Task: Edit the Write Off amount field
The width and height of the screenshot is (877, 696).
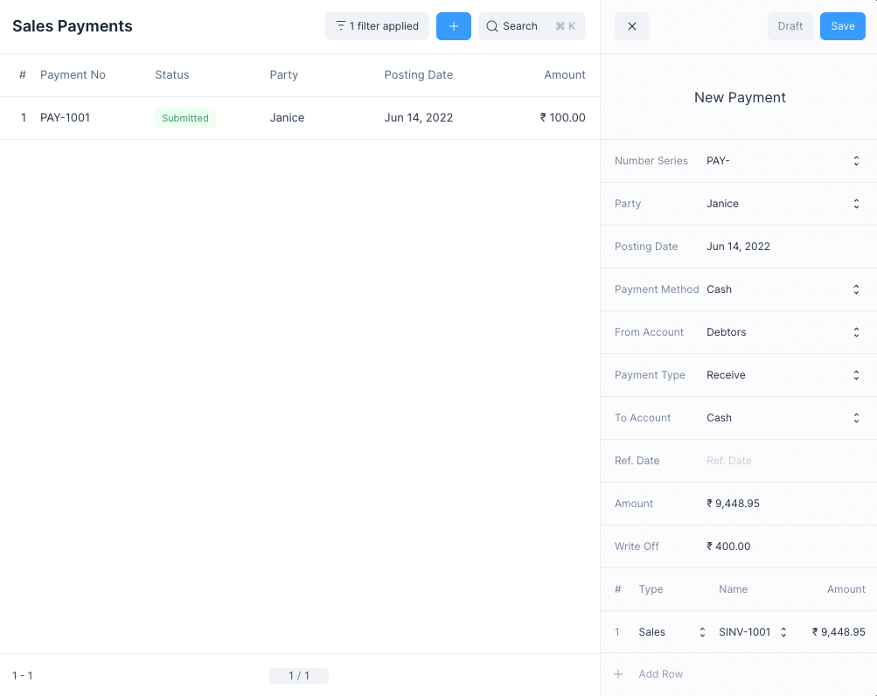Action: tap(778, 546)
